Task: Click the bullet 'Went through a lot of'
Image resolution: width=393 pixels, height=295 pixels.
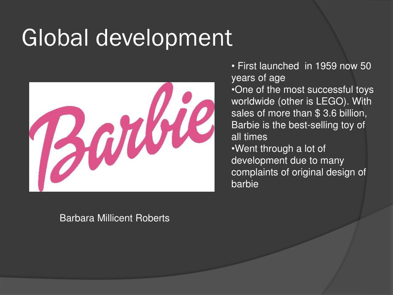Action: [x=278, y=149]
